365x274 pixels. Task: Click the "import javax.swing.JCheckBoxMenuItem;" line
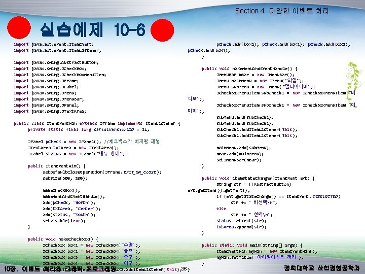click(x=60, y=75)
